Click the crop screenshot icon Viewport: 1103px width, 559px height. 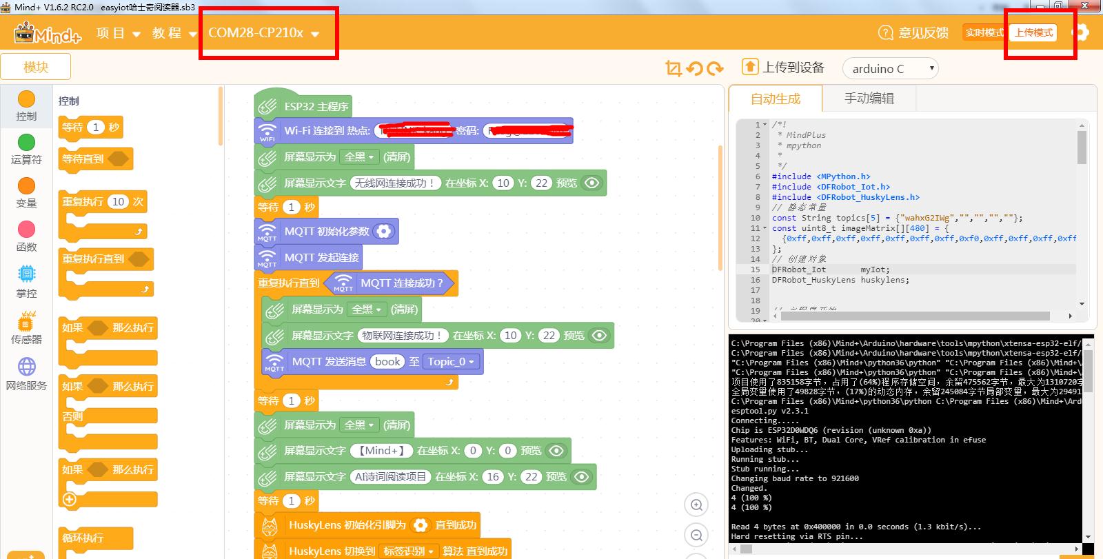tap(673, 68)
